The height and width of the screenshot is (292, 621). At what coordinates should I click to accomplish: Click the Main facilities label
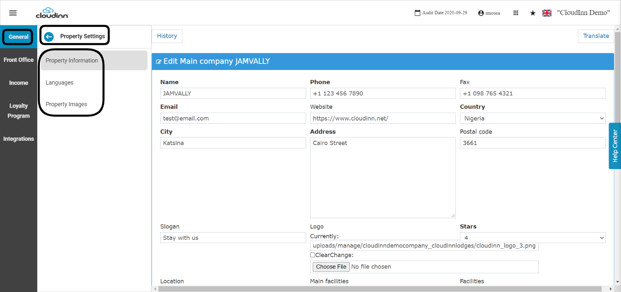pos(329,281)
